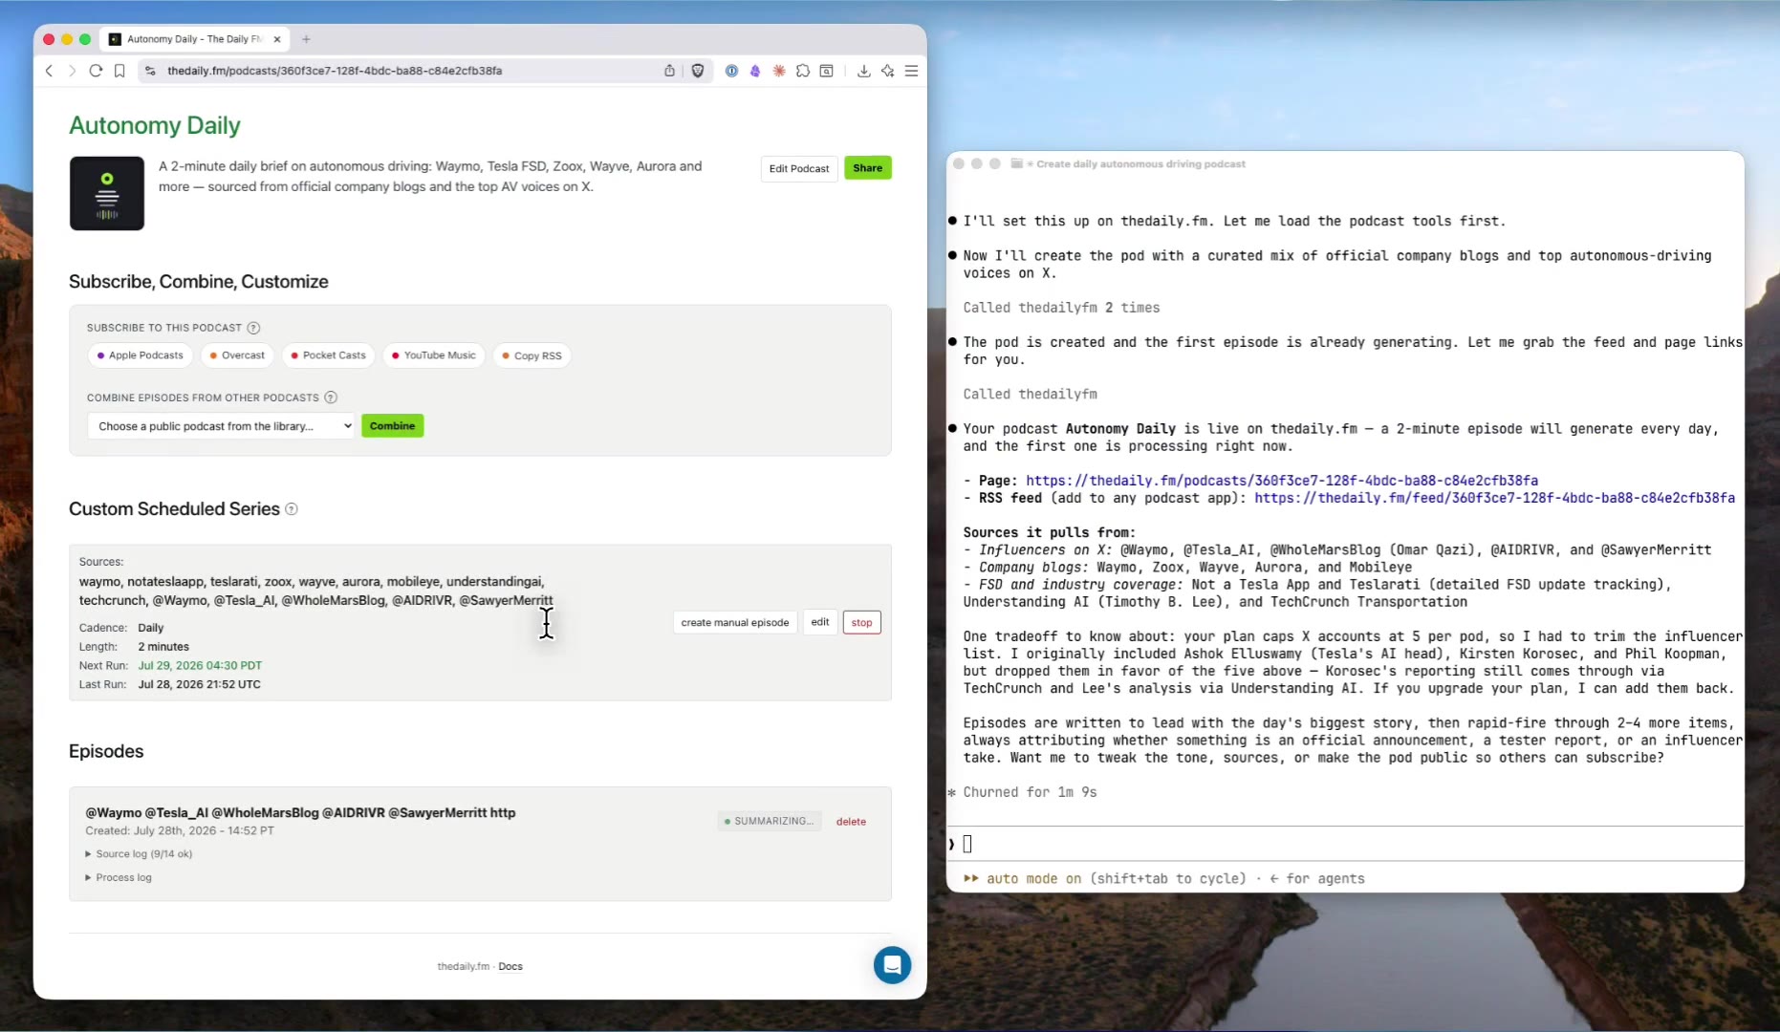Bookmark this page in the browser toolbar
Image resolution: width=1780 pixels, height=1032 pixels.
[x=119, y=71]
